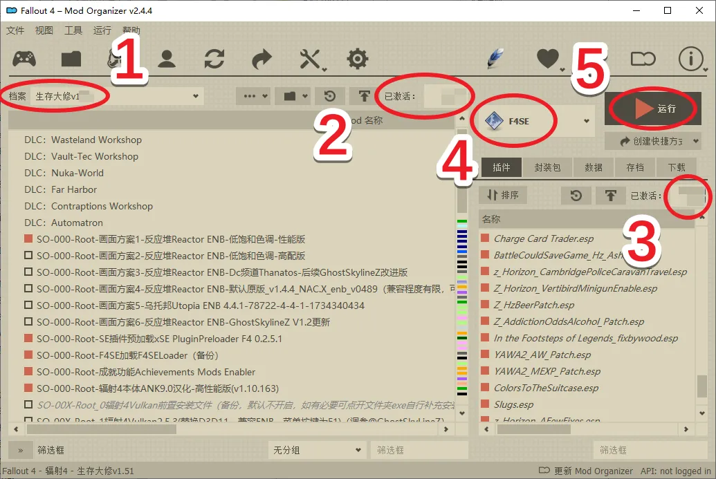
Task: Click the curved arrow executables icon
Action: tap(261, 59)
